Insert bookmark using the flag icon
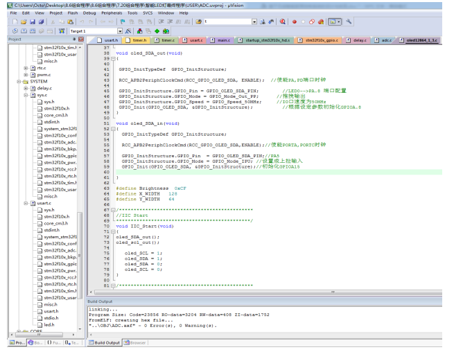463x352 pixels. pos(123,21)
